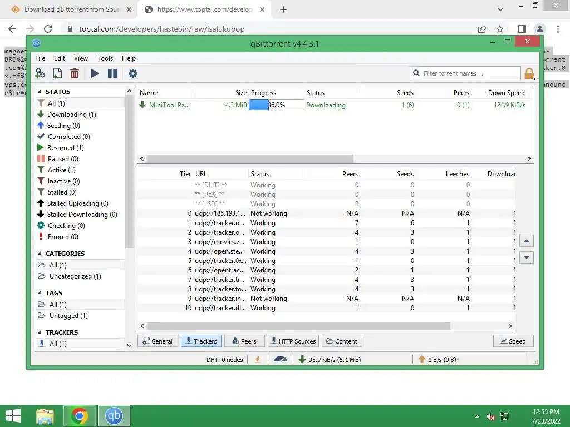
Task: Click the Add torrent link toolbar icon
Action: [40, 73]
